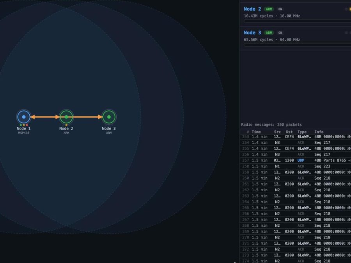351x263 pixels.
Task: Click the green LED under Node 1
Action: pos(21,125)
